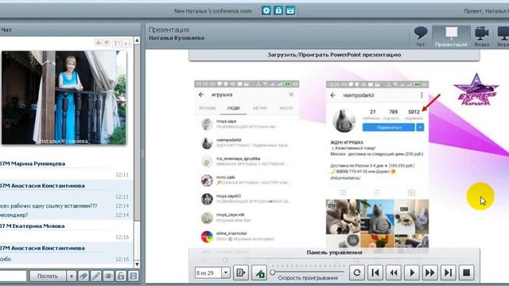The image size is (509, 286).
Task: Select the ЛЮДИ tab on slide
Action: click(x=233, y=108)
